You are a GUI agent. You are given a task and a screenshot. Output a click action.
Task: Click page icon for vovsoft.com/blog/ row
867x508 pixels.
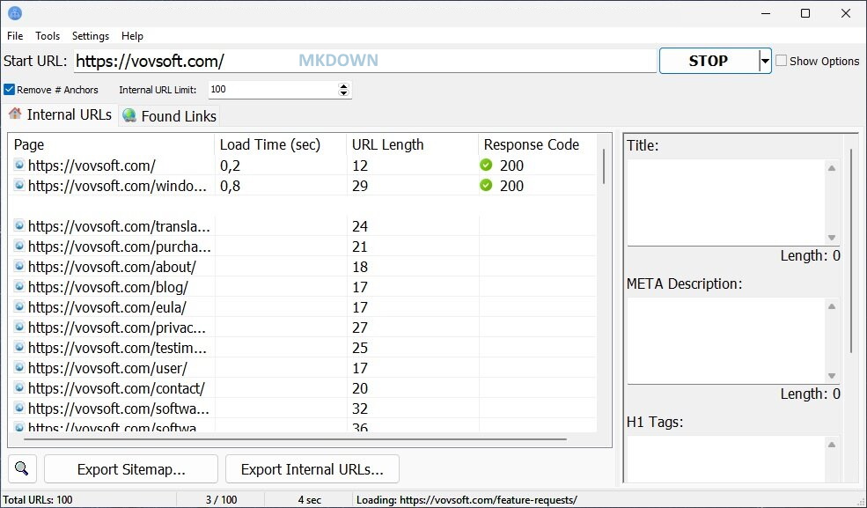[x=19, y=286]
